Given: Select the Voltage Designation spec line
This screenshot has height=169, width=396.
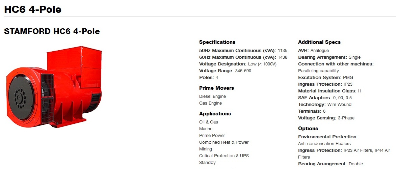Looking at the screenshot, I should tap(238, 64).
